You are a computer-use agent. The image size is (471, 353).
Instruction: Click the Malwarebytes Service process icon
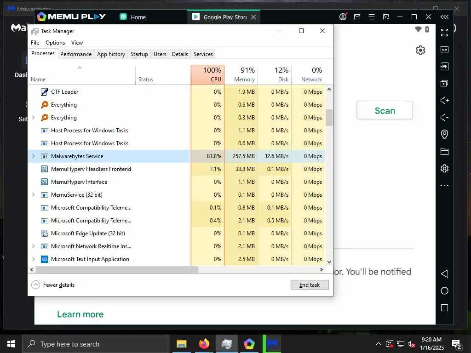click(x=45, y=156)
